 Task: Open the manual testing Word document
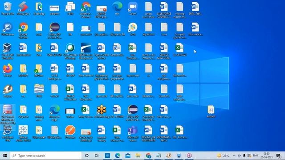(x=102, y=133)
